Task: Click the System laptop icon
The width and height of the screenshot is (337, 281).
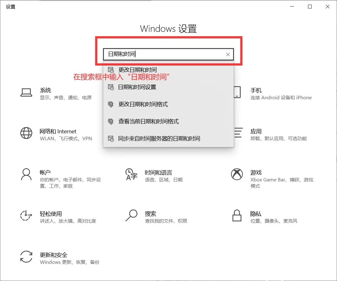Action: (x=26, y=92)
